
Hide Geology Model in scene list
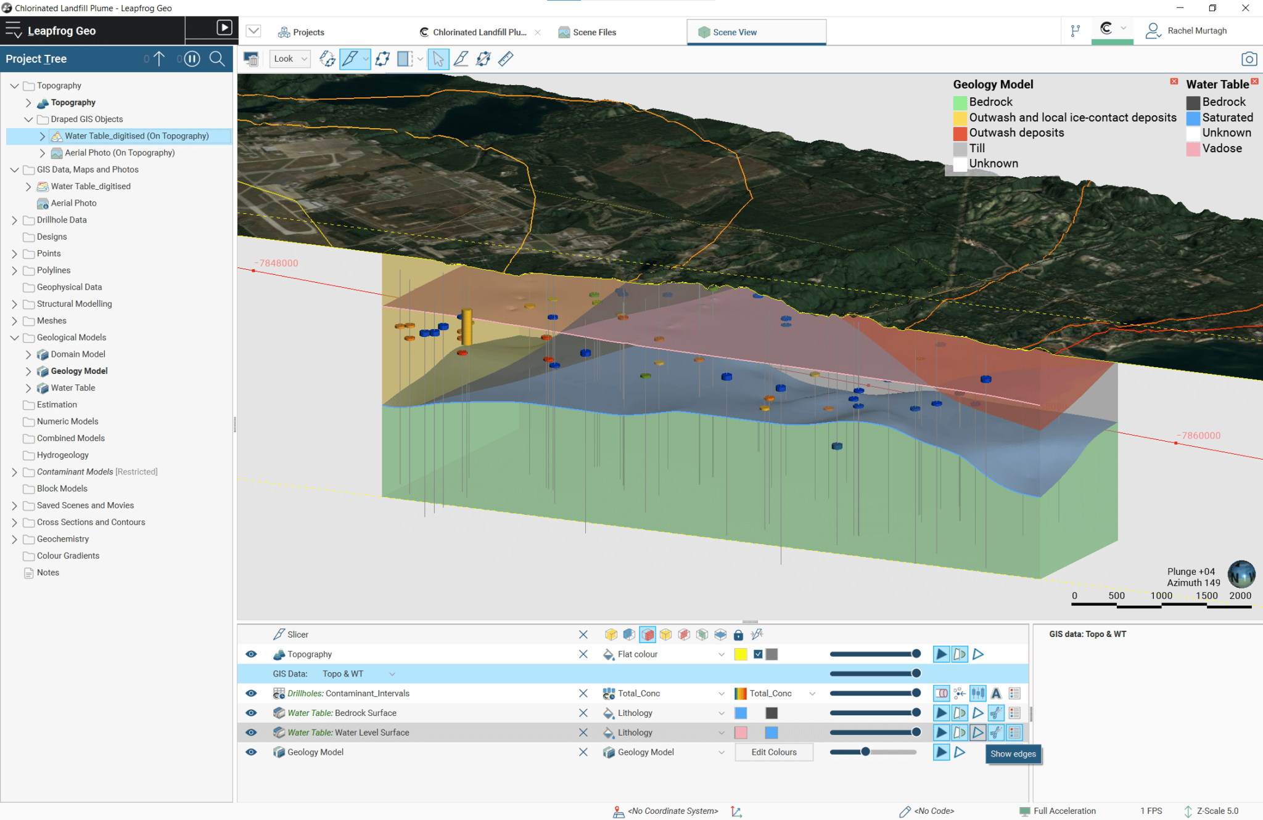251,752
